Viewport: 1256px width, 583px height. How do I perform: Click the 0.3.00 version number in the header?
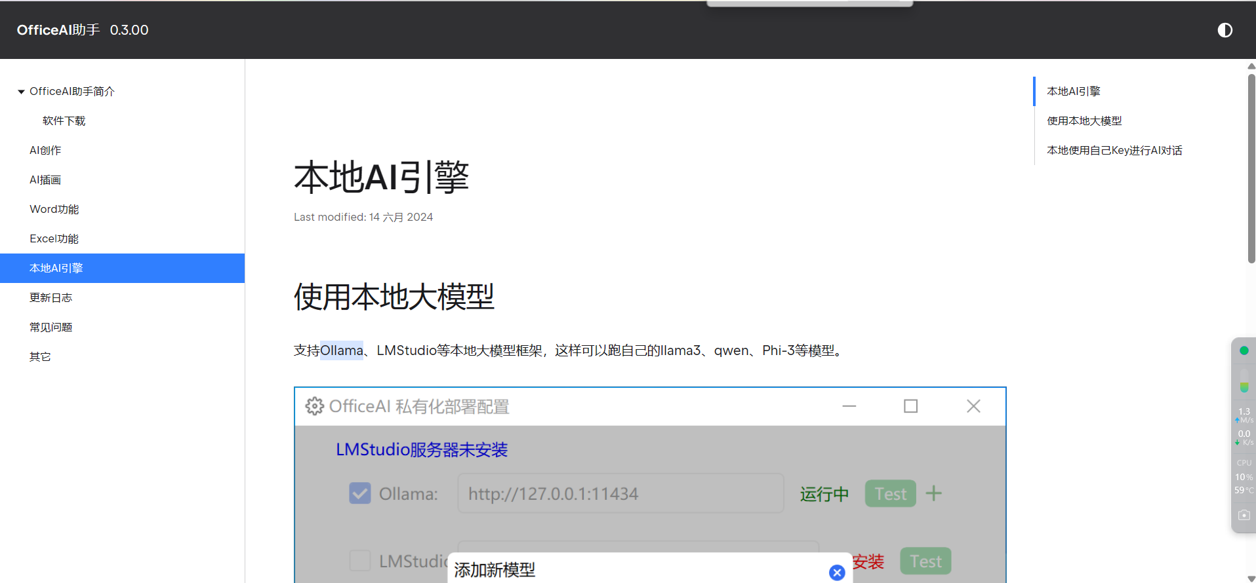pos(129,30)
